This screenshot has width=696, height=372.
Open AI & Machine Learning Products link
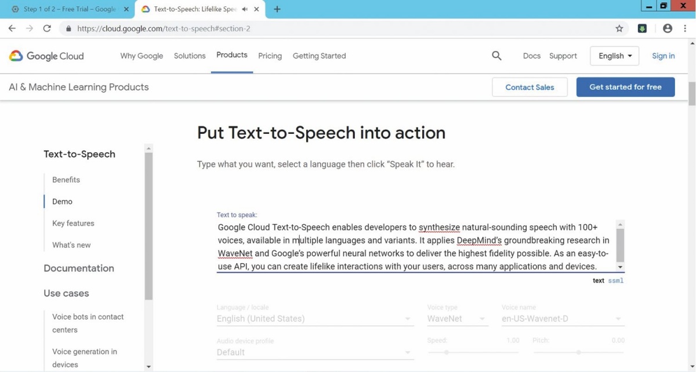pyautogui.click(x=79, y=87)
